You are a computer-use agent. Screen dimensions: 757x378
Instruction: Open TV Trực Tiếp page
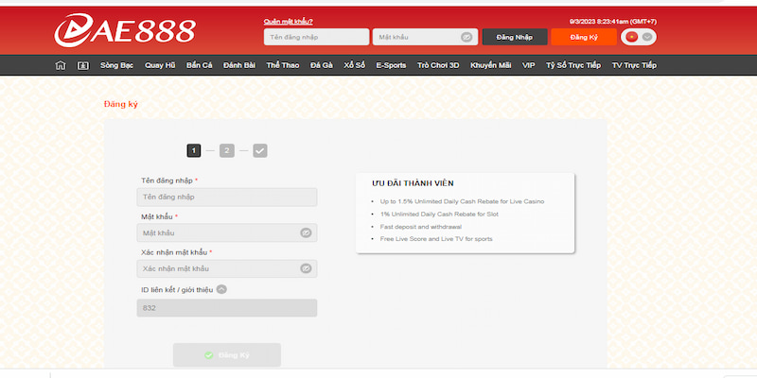tap(634, 65)
